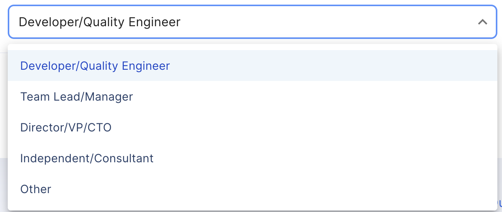Pick the Independent/Consultant role option
This screenshot has height=212, width=502.
coord(87,158)
